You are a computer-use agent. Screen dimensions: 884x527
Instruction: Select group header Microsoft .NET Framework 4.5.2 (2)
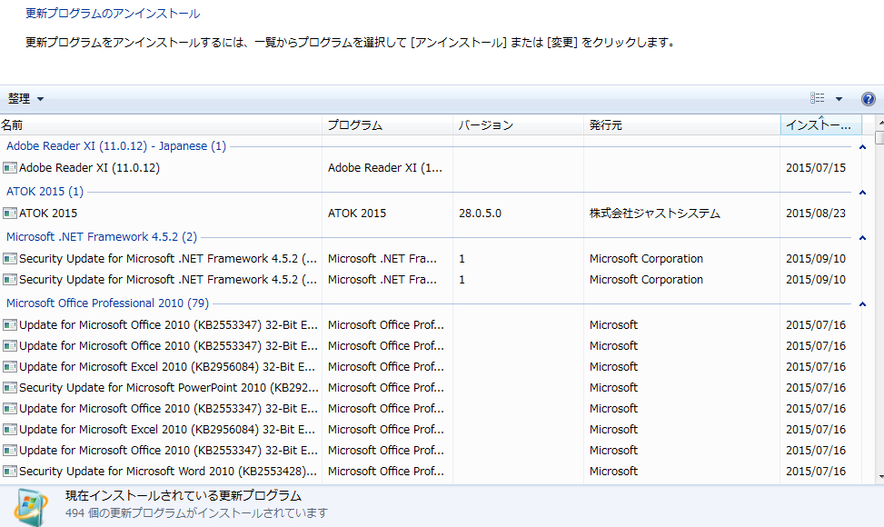(102, 237)
